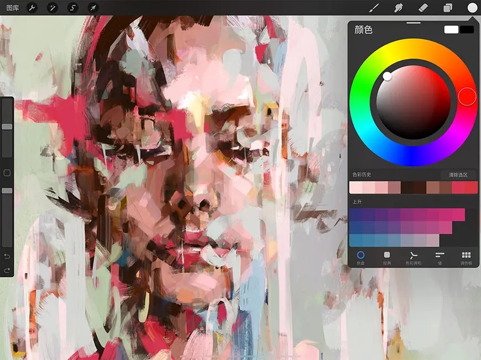Viewport: 481px width, 360px height.
Task: Activate the Selection tool (S icon)
Action: [x=73, y=8]
